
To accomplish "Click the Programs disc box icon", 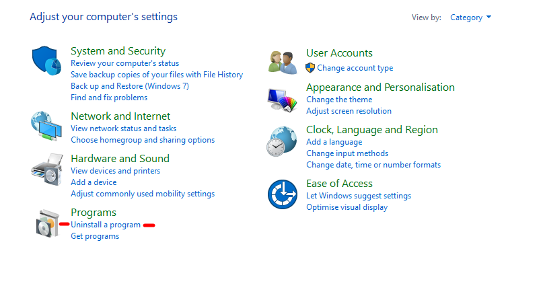I will tap(48, 223).
